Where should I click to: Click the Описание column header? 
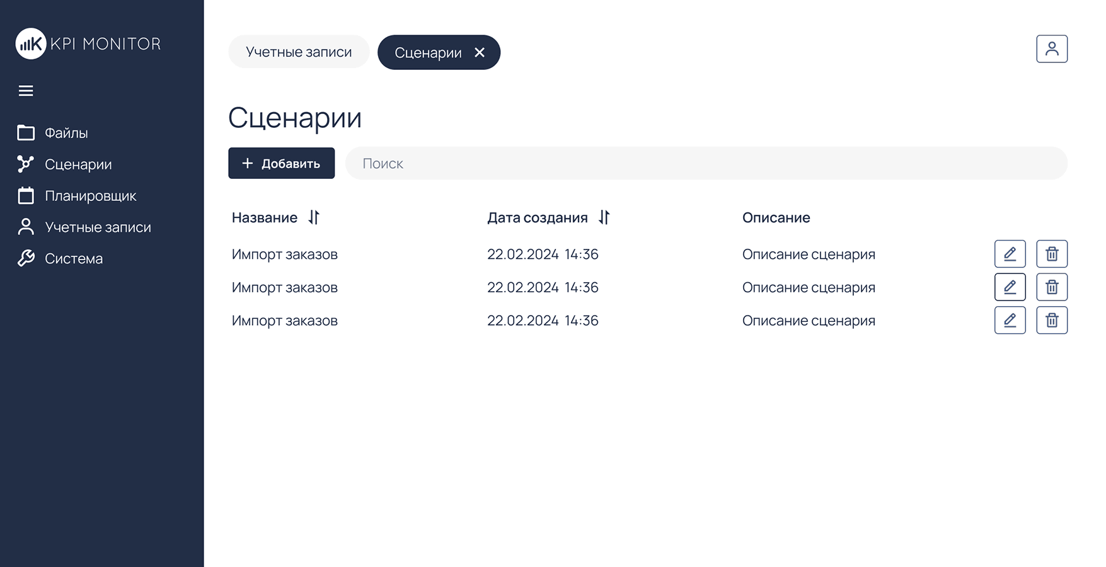tap(776, 217)
